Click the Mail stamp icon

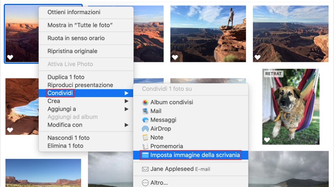tap(145, 111)
